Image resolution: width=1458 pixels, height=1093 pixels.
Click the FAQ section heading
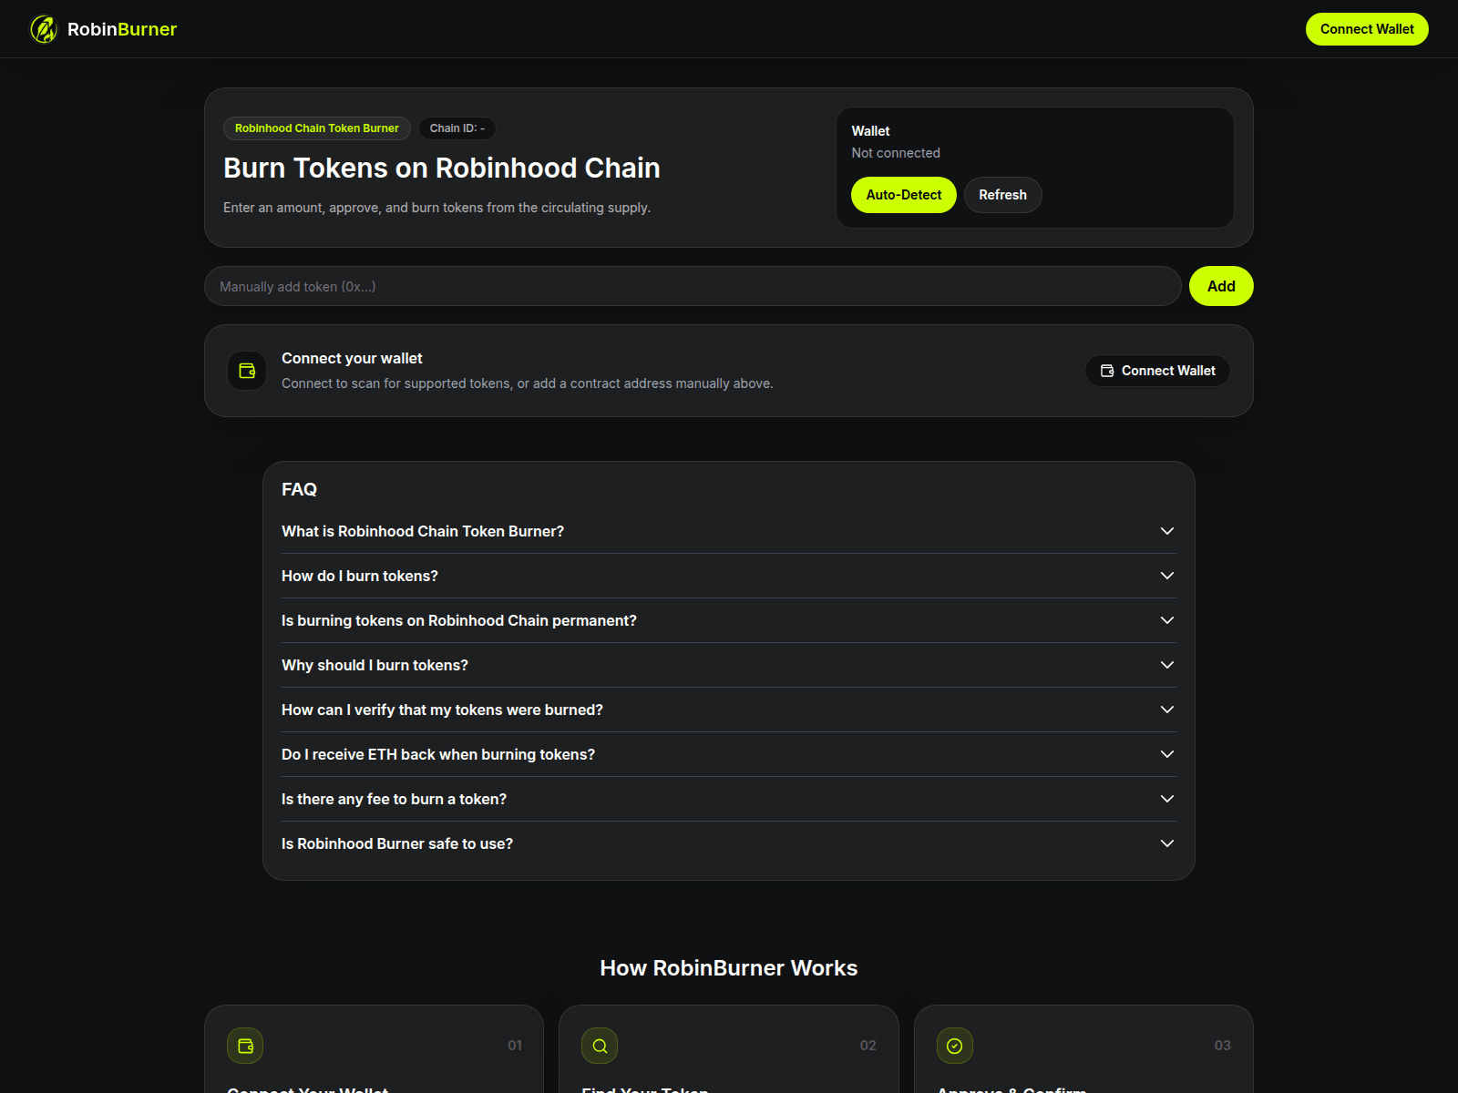299,489
